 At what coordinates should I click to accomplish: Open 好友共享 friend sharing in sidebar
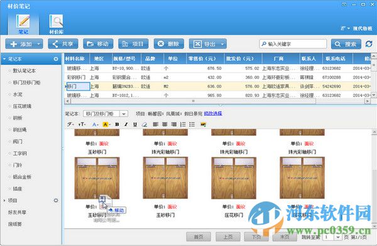point(17,212)
